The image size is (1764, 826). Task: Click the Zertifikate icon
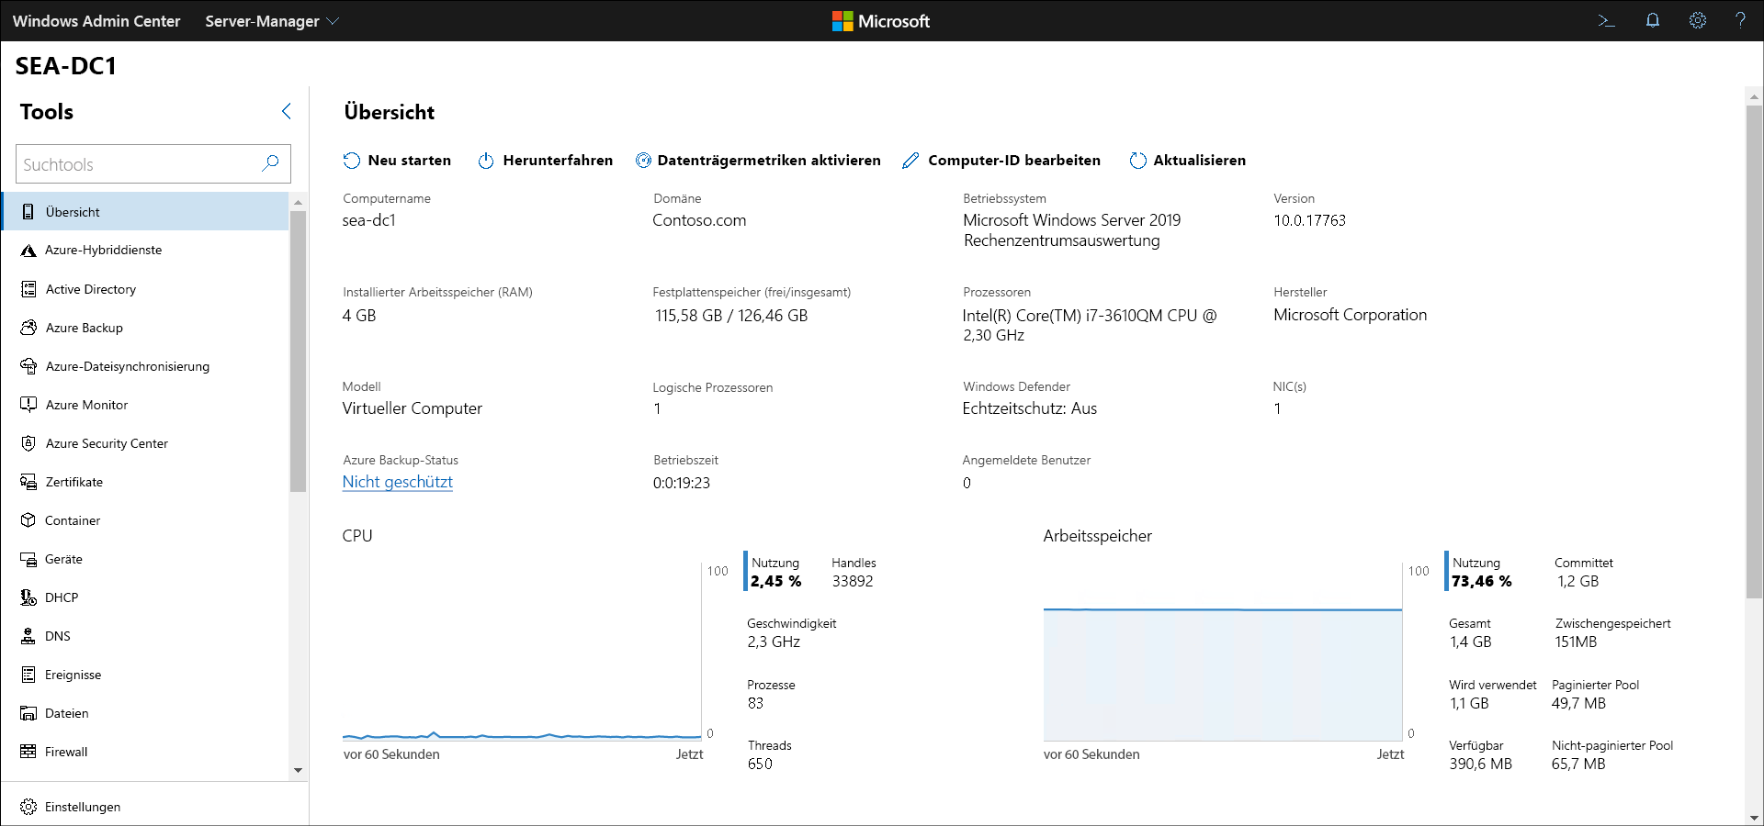click(x=28, y=482)
